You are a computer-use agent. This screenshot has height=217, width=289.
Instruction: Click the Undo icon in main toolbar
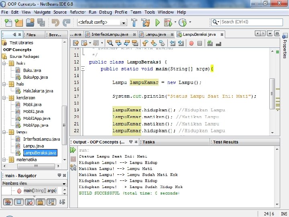click(55, 22)
